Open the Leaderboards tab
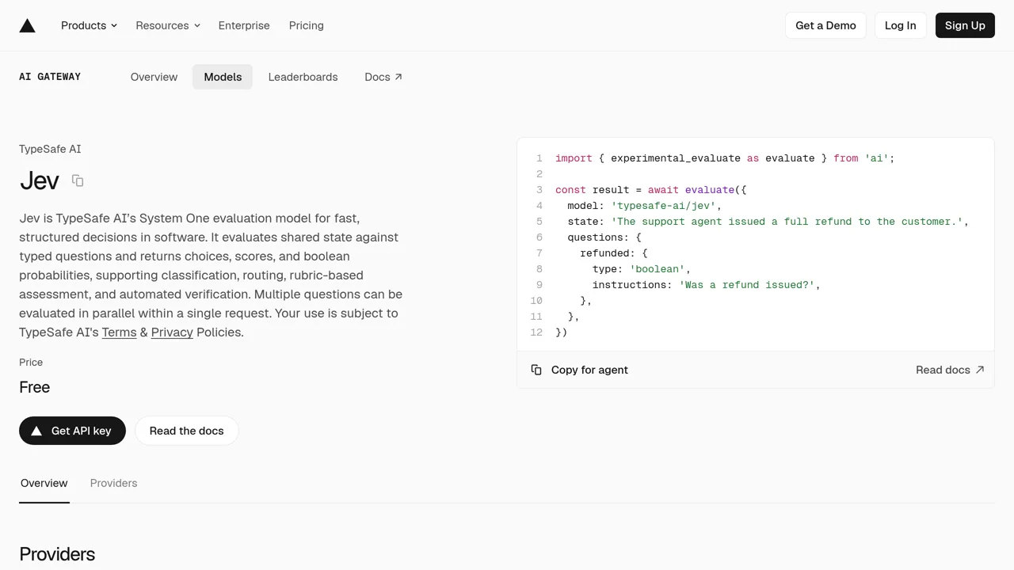Viewport: 1014px width, 570px height. pos(303,77)
